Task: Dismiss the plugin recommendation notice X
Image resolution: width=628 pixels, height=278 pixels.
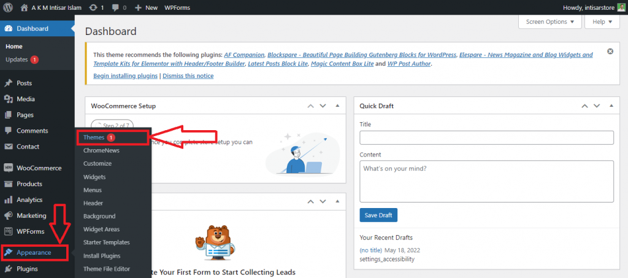Action: pos(610,52)
